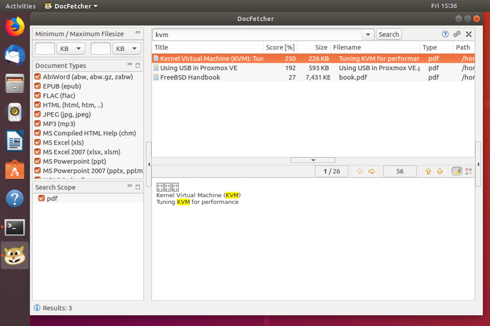Open document in external viewer icon

[x=468, y=171]
